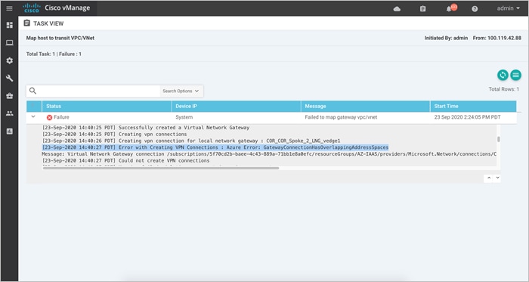Image resolution: width=529 pixels, height=282 pixels.
Task: Click 'Initiated By: admin' text
Action: 446,38
